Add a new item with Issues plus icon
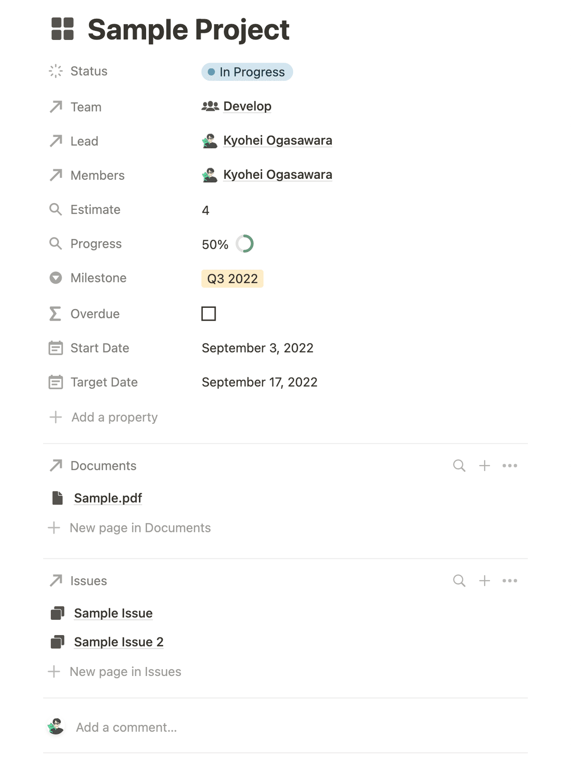This screenshot has height=764, width=571. (x=484, y=581)
